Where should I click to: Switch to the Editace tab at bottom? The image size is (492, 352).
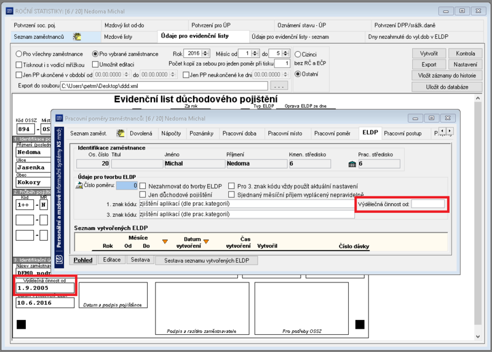(x=112, y=260)
